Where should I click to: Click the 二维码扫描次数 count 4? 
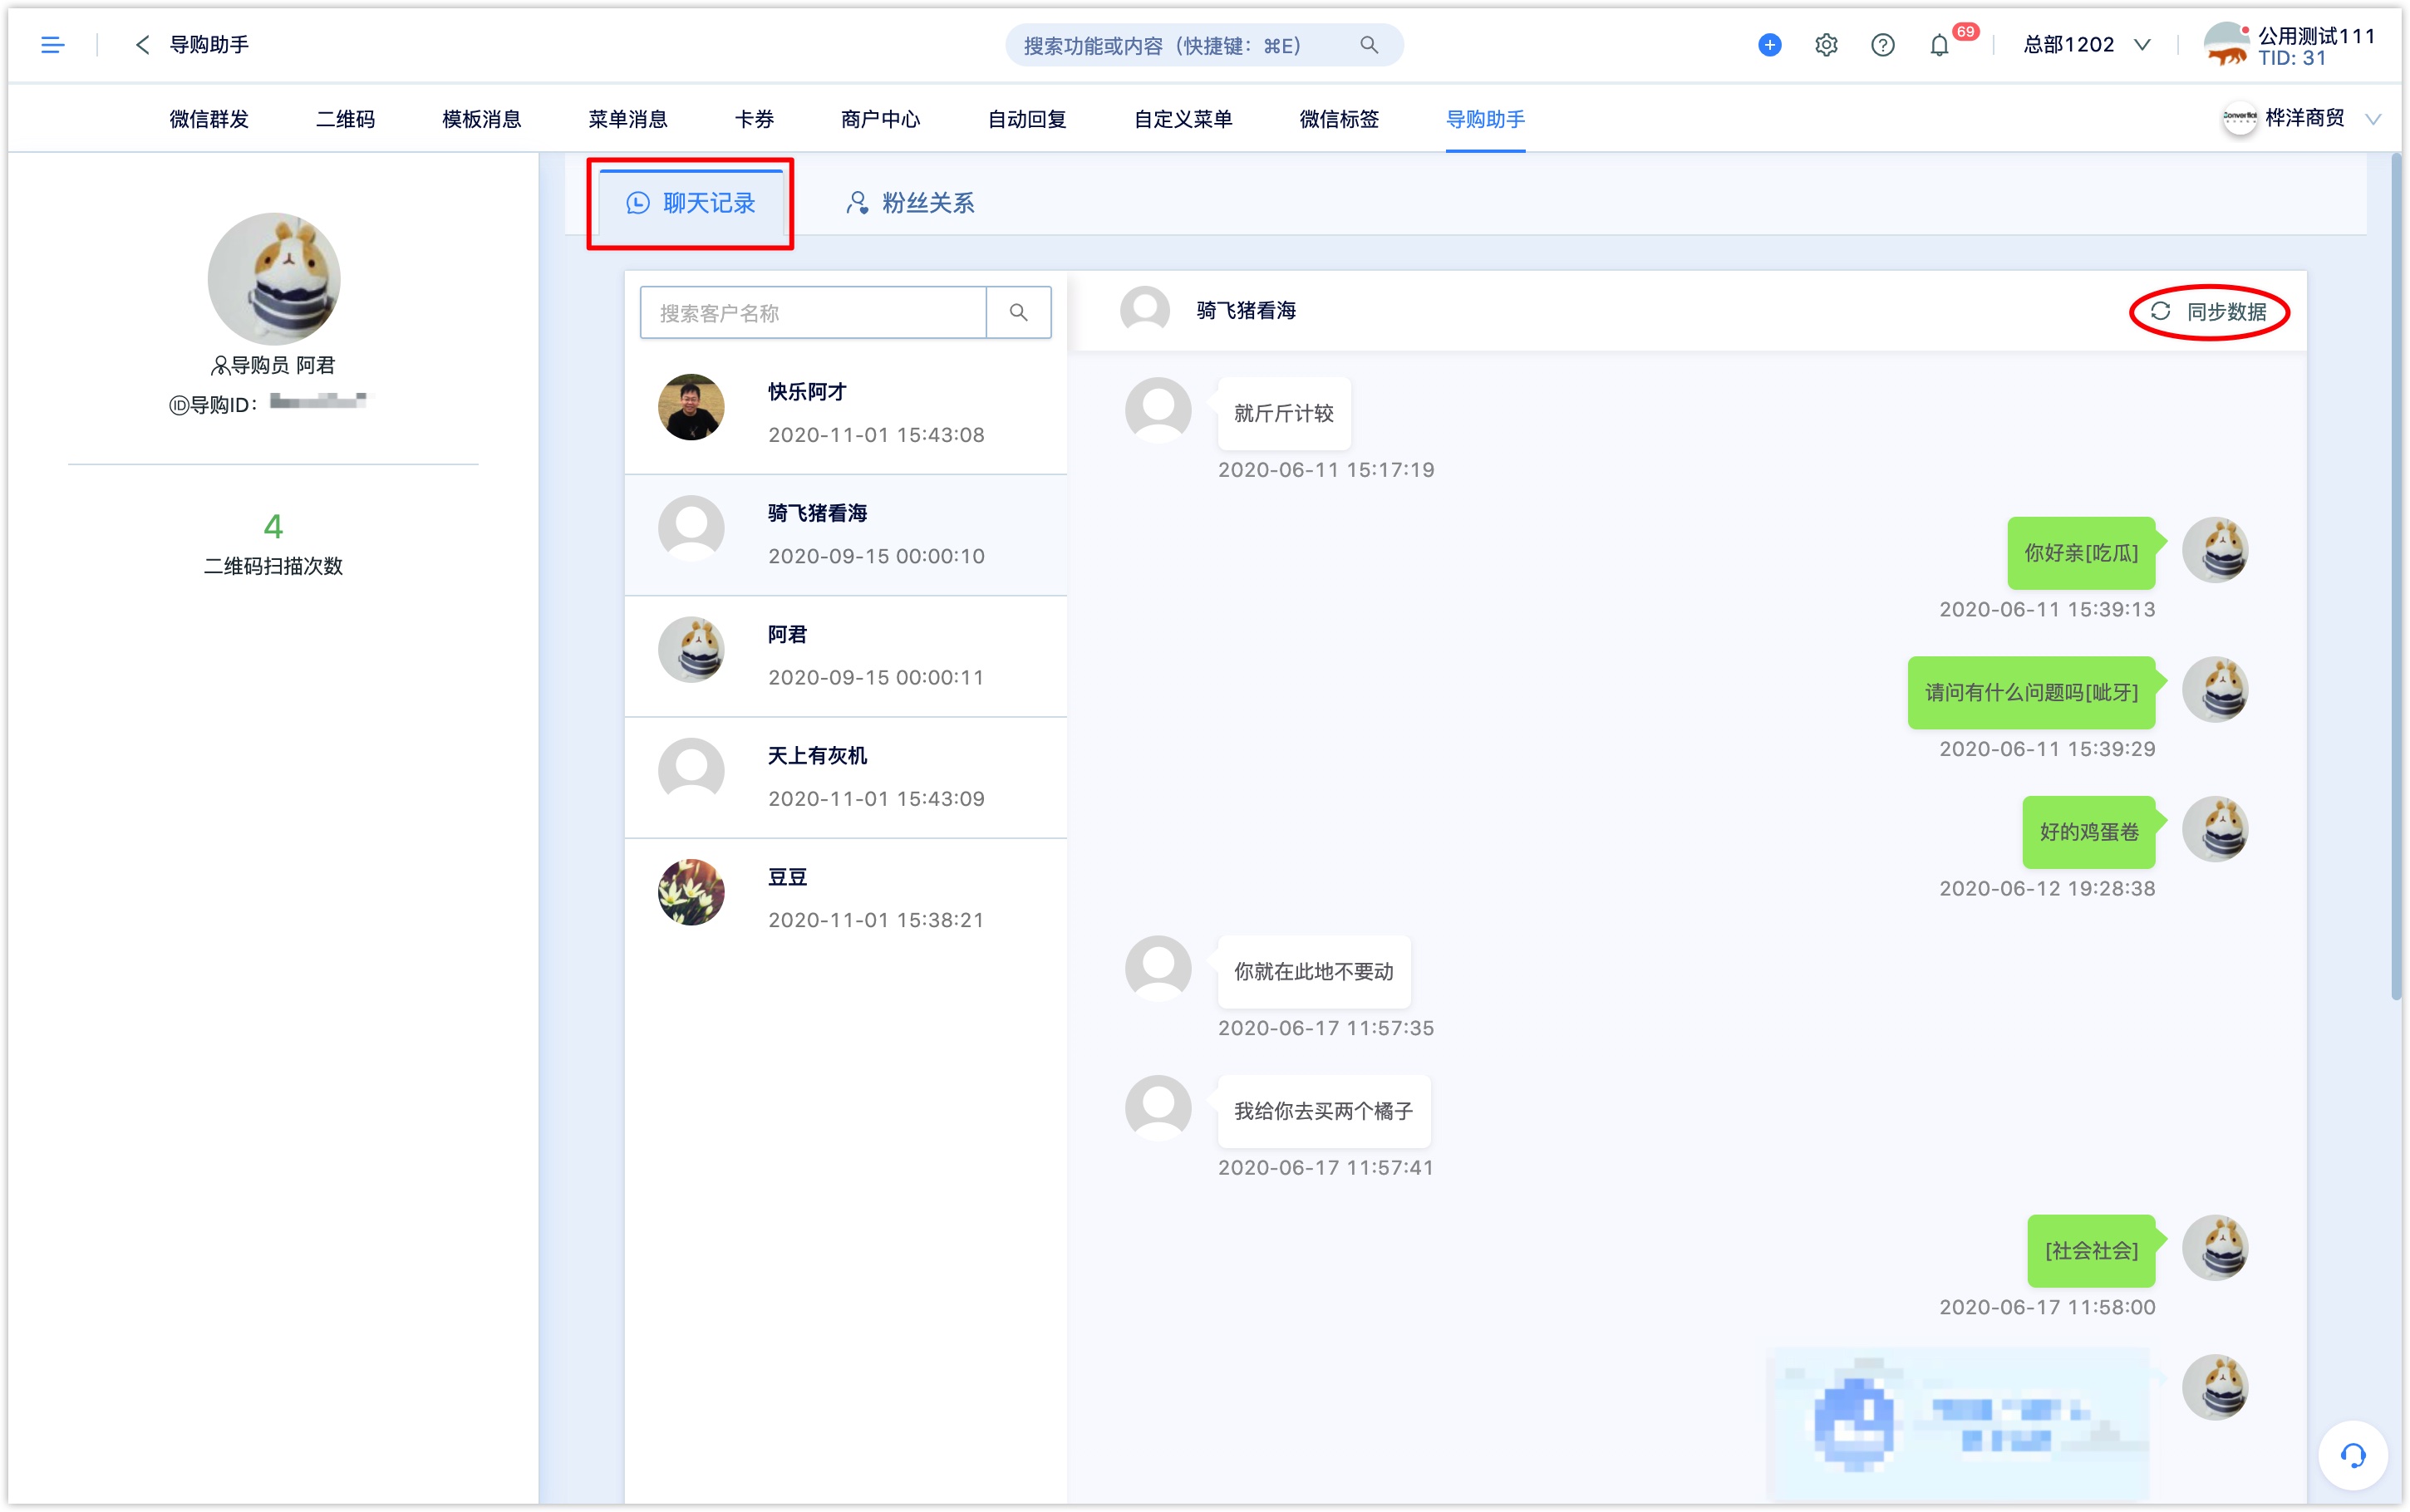[273, 526]
